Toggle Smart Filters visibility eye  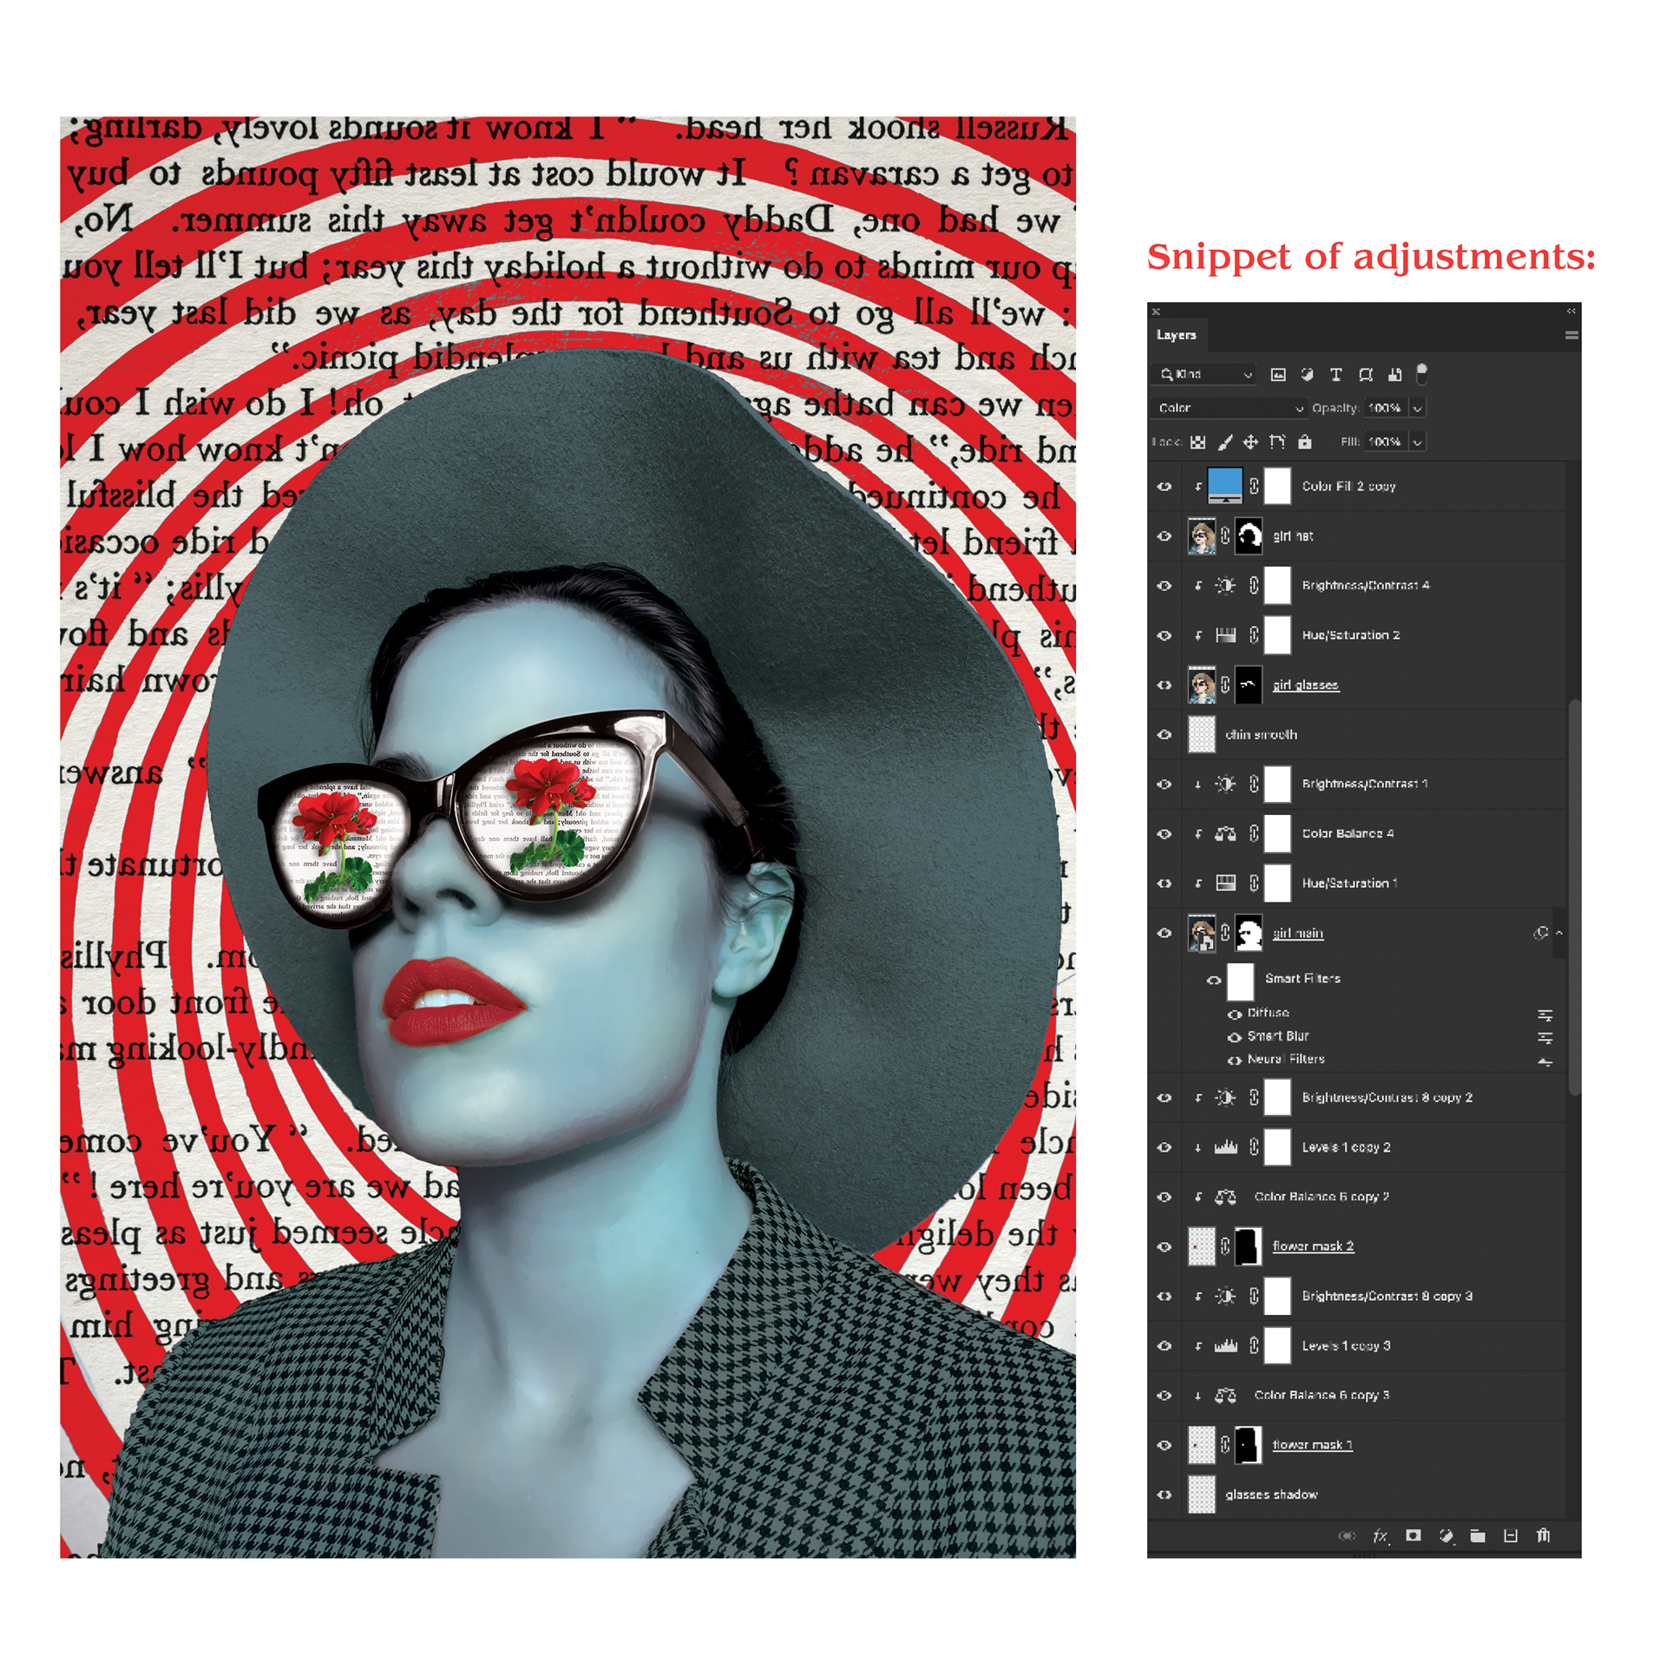tap(1214, 980)
